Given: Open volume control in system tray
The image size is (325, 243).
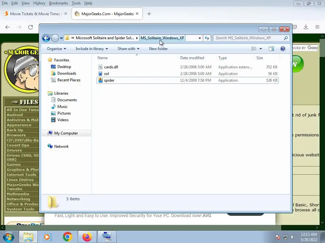Looking at the screenshot, I should (293, 237).
